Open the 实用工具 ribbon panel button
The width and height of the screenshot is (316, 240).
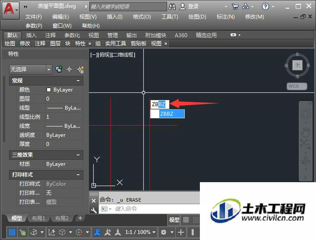tap(115, 43)
